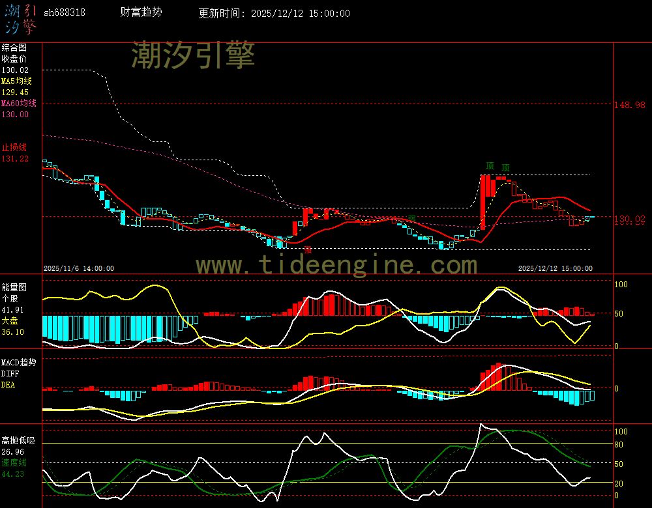Click the first green 顶 marker
The image size is (652, 508).
pos(490,166)
